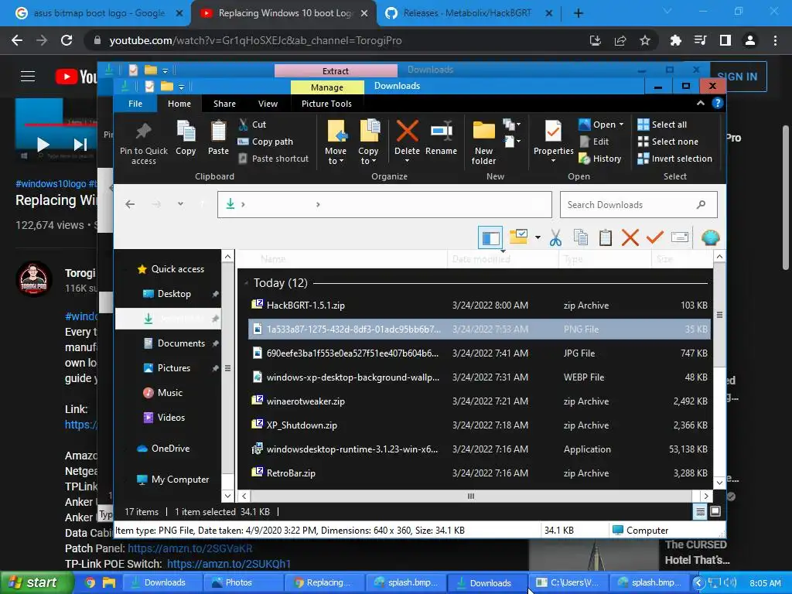The height and width of the screenshot is (594, 792).
Task: Click the envelope Email icon in Classic toolbar
Action: tap(680, 237)
